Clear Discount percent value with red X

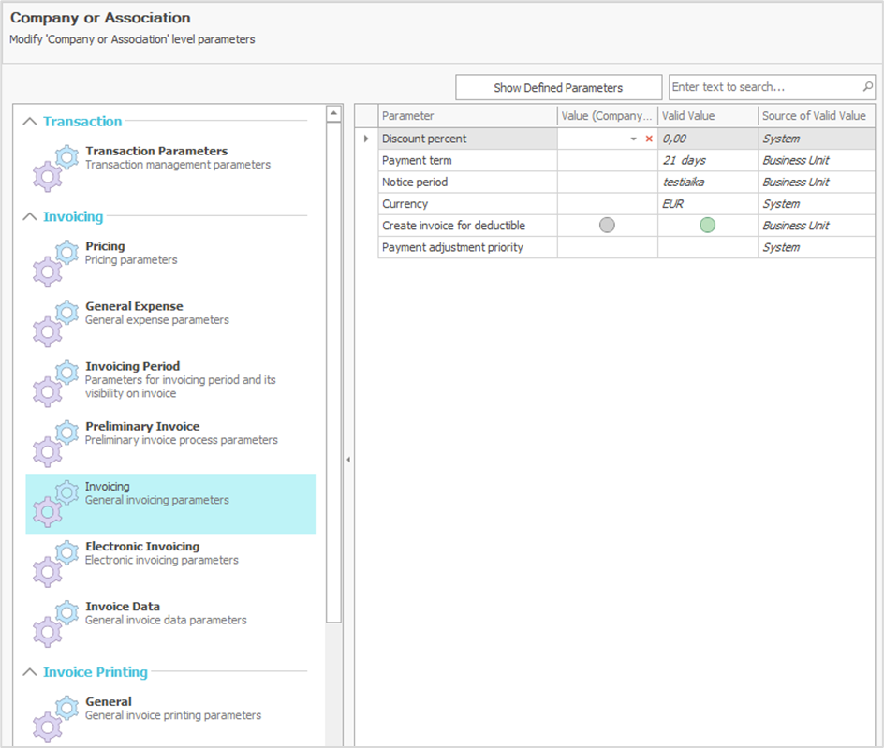[649, 139]
